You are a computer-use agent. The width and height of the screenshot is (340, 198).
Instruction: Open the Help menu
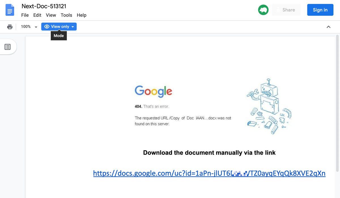click(82, 15)
